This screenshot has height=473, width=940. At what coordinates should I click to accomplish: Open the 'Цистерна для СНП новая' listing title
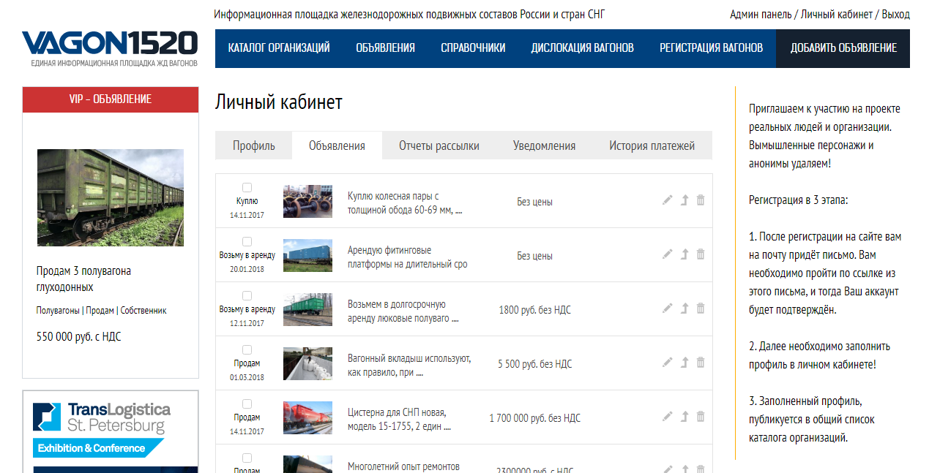(x=399, y=420)
